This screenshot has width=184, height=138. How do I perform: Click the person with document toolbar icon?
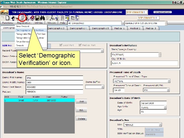click(x=13, y=18)
